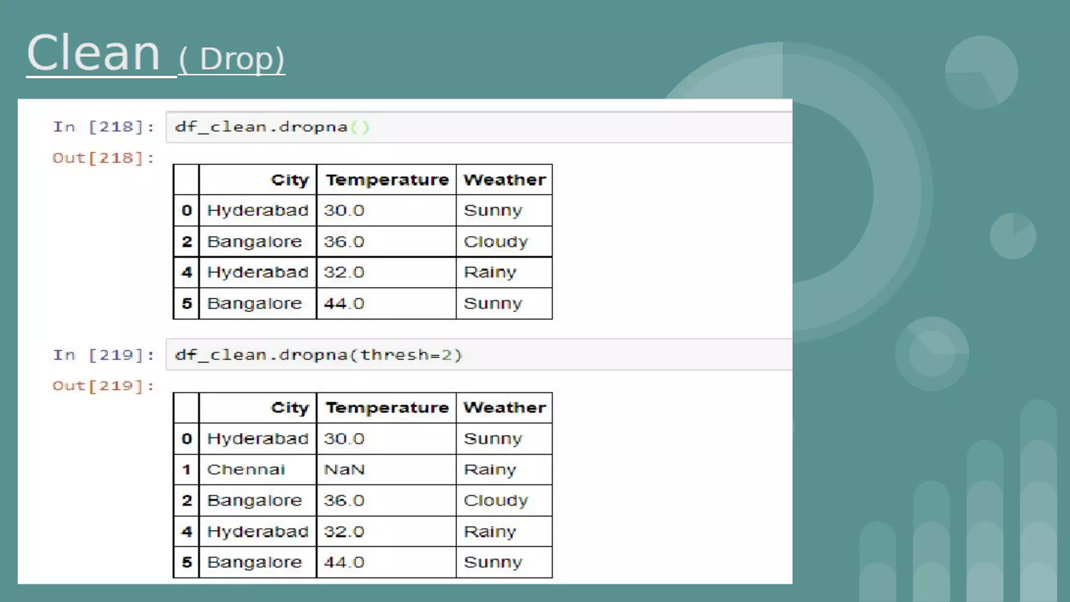Click Temperature header in first table

(387, 180)
